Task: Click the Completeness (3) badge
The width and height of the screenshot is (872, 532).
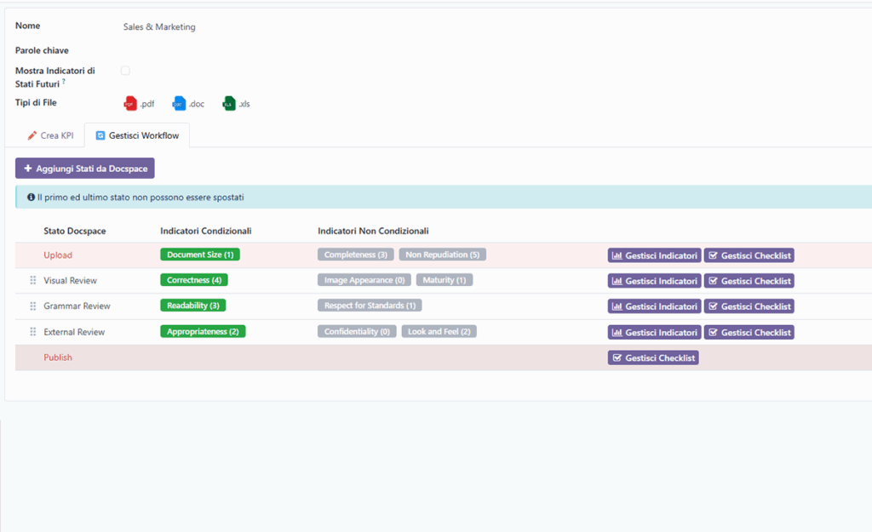Action: pos(356,255)
